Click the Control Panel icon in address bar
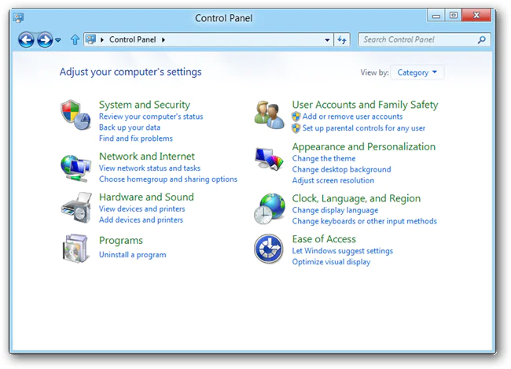Screen dimensions: 511x369 coord(90,39)
